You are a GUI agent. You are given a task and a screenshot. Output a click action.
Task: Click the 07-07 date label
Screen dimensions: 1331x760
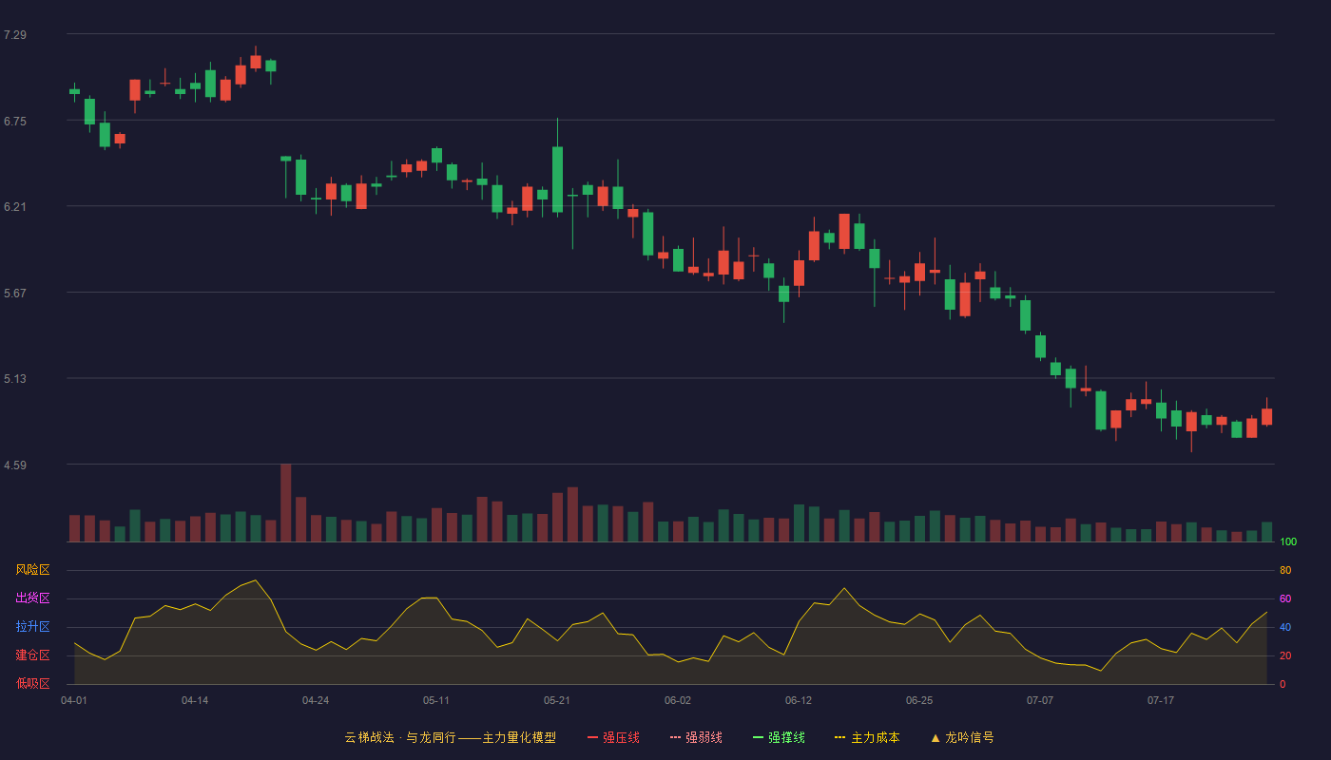[1040, 700]
